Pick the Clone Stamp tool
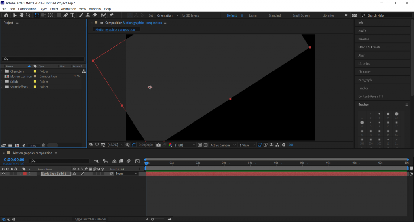The height and width of the screenshot is (222, 414). pyautogui.click(x=88, y=15)
